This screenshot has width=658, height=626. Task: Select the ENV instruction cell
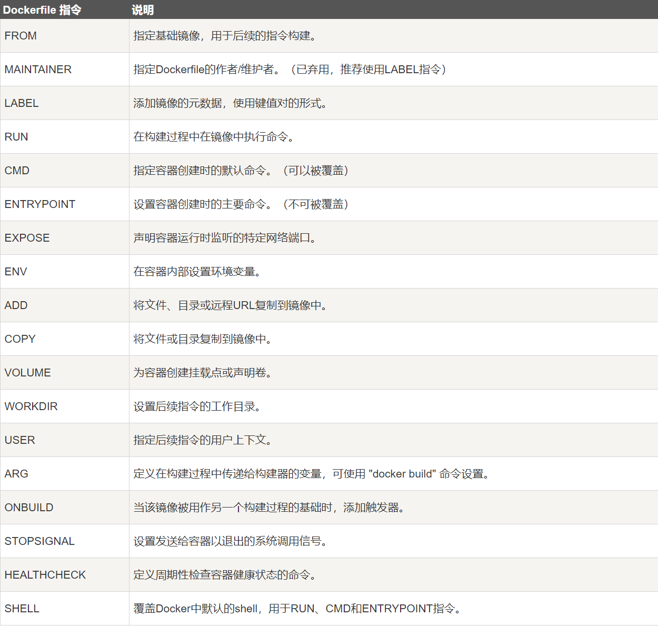16,272
